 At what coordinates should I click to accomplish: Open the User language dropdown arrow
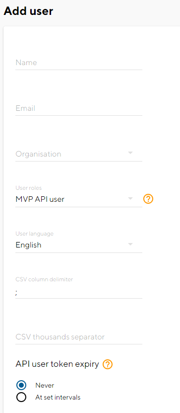[130, 245]
